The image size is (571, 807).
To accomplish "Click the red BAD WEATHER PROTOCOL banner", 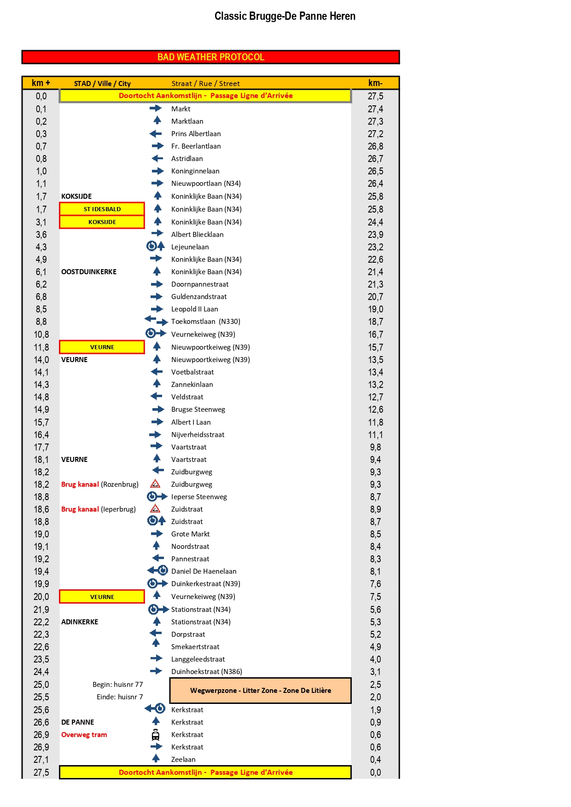I will tap(210, 57).
